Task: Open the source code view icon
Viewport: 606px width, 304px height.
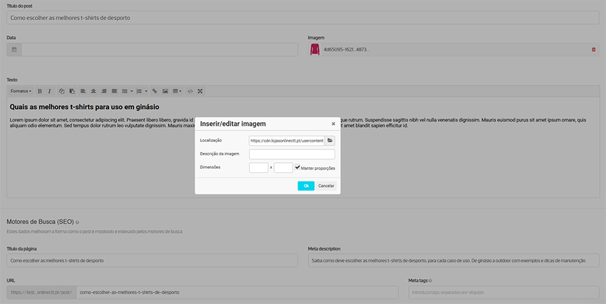Action: [x=190, y=91]
